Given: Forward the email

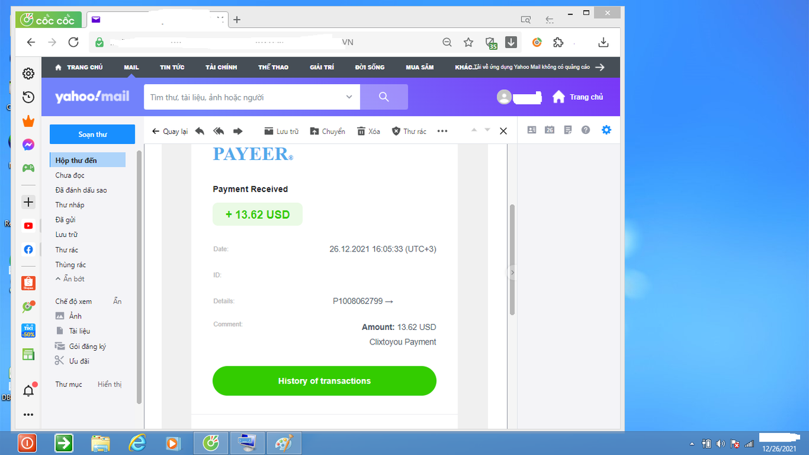Looking at the screenshot, I should 238,131.
